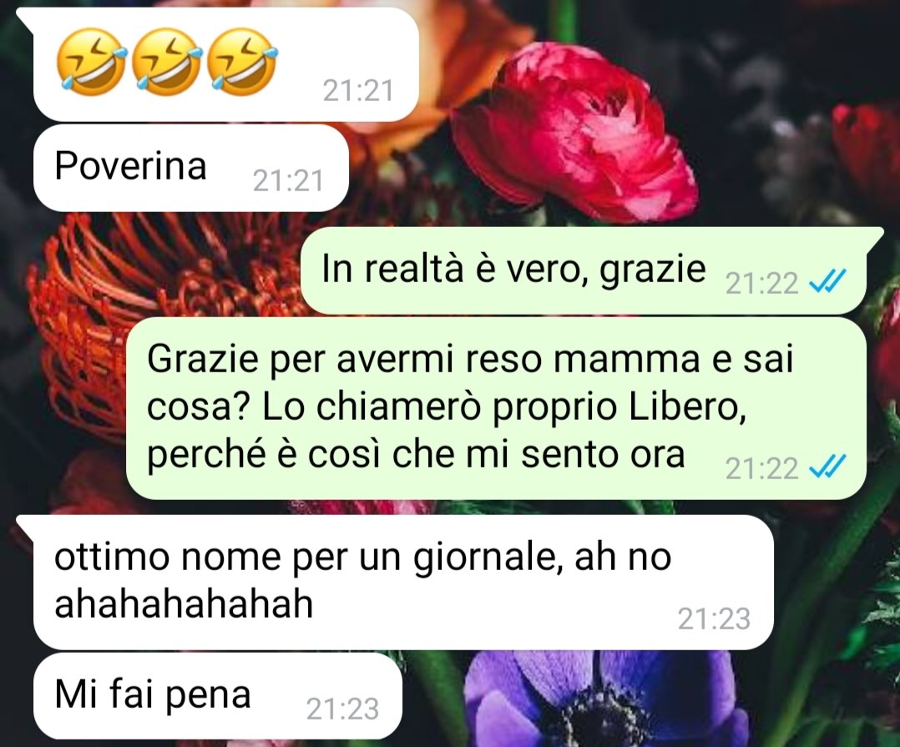
Task: Select the "In realtà è vero, grazie" message
Action: (x=584, y=270)
